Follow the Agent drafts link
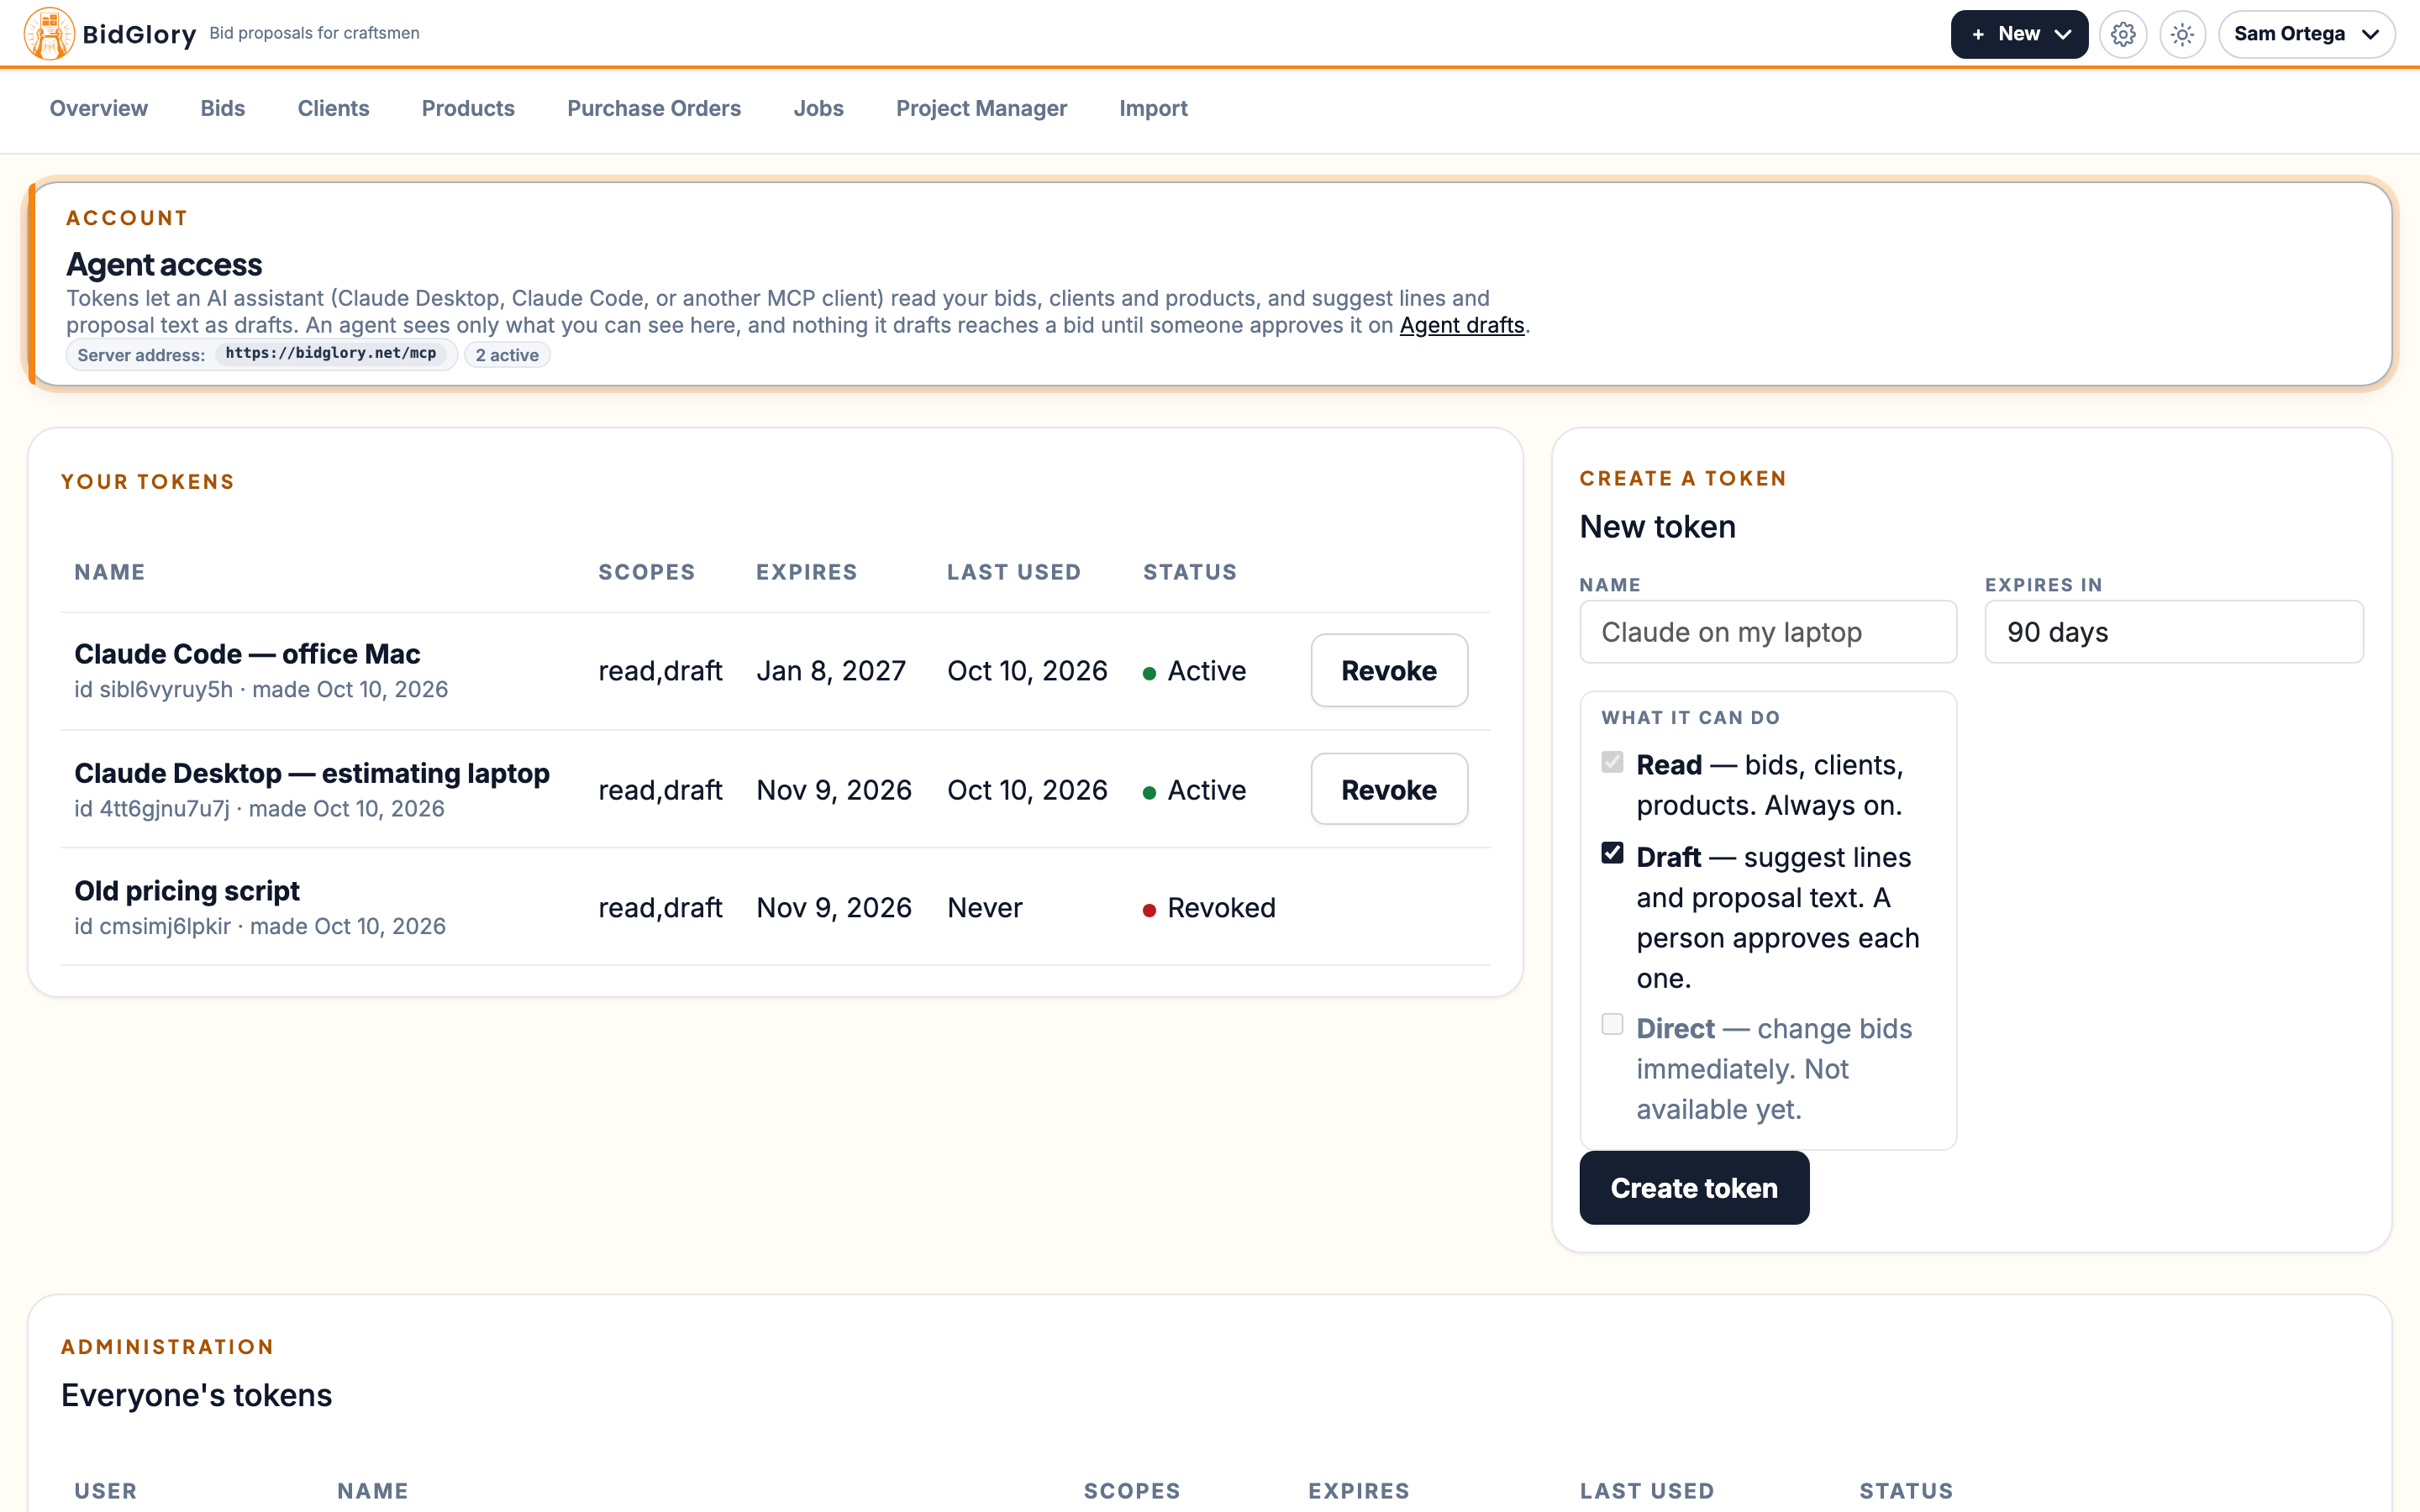The height and width of the screenshot is (1512, 2420). pos(1461,325)
